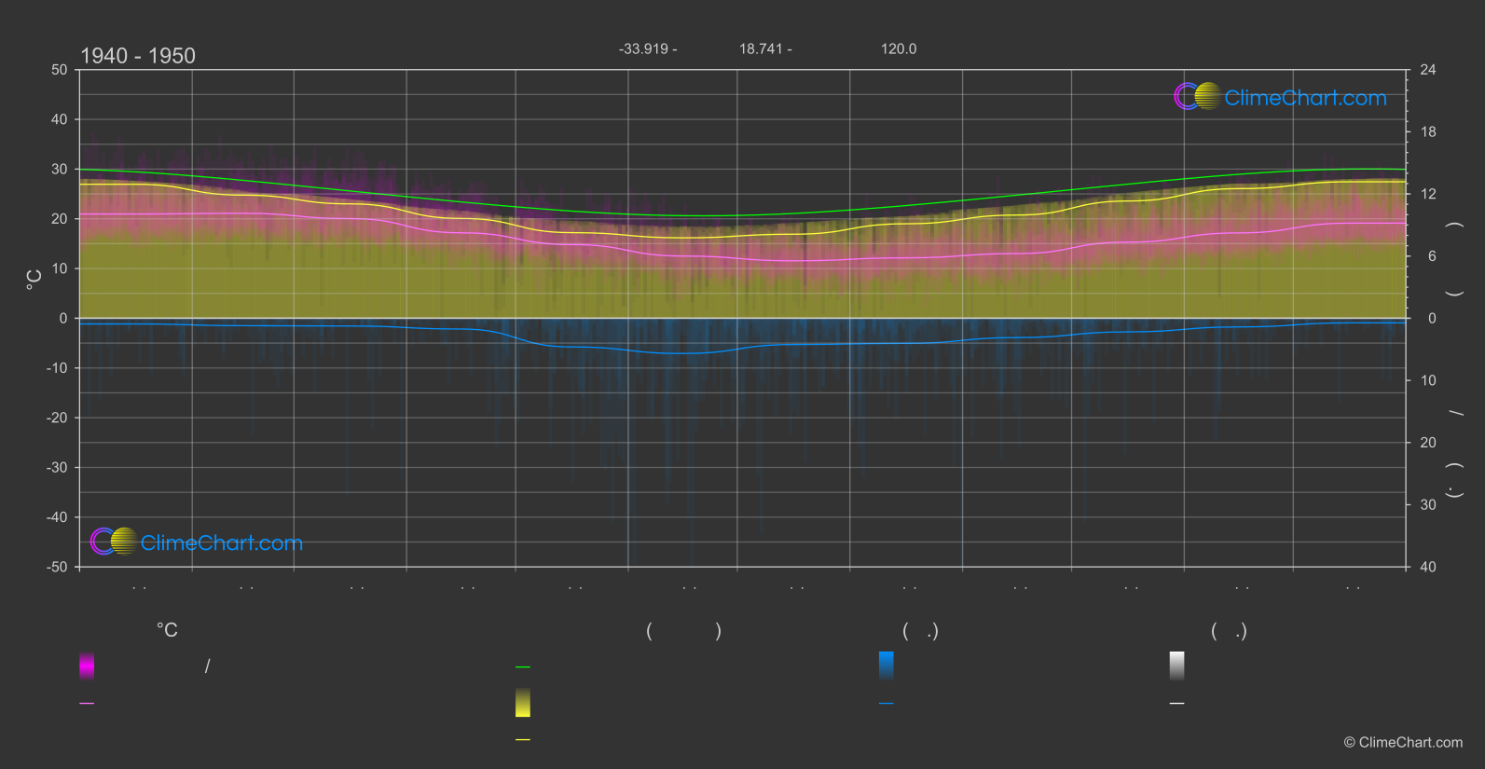The width and height of the screenshot is (1485, 769).
Task: Toggle the white line legend marker
Action: point(1177,703)
